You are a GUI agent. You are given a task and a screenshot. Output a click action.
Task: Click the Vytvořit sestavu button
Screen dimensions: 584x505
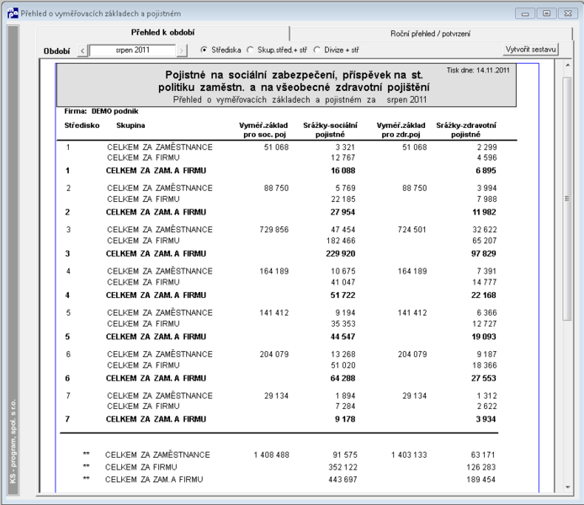(x=530, y=49)
